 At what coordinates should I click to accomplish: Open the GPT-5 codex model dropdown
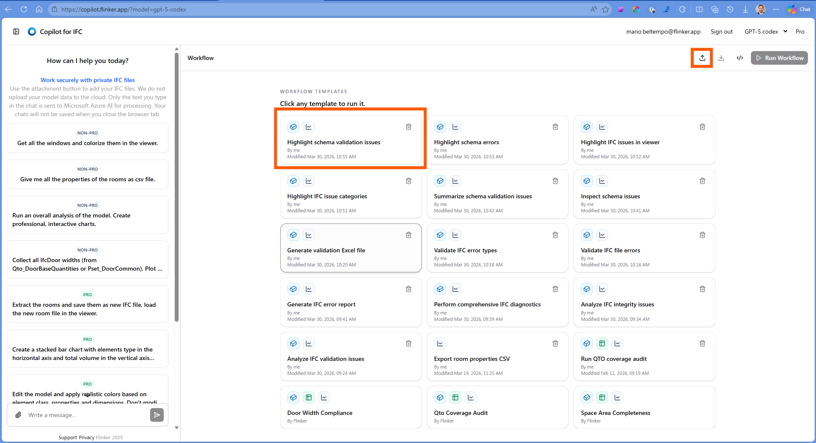[x=765, y=31]
